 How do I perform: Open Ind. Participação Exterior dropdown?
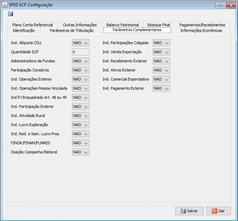coord(81,106)
